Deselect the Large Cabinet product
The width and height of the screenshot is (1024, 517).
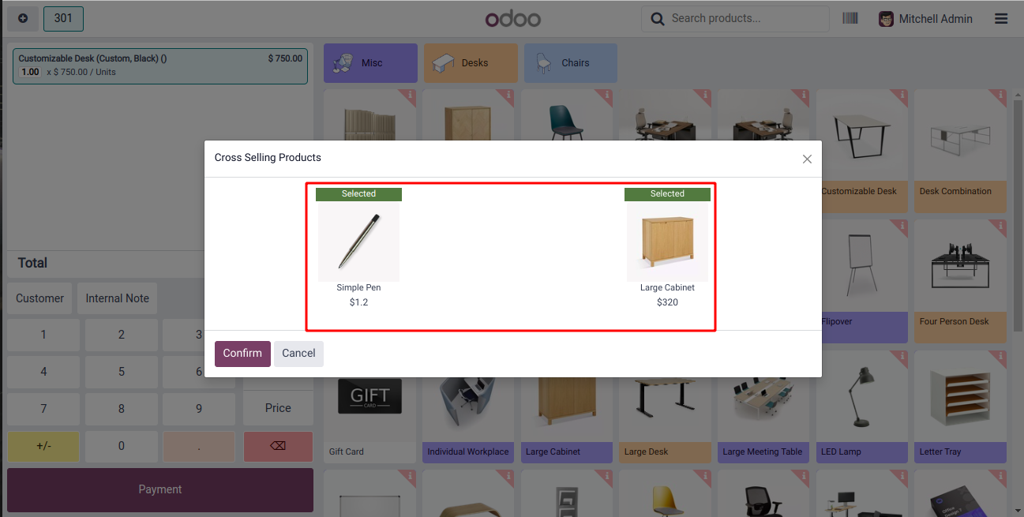667,247
